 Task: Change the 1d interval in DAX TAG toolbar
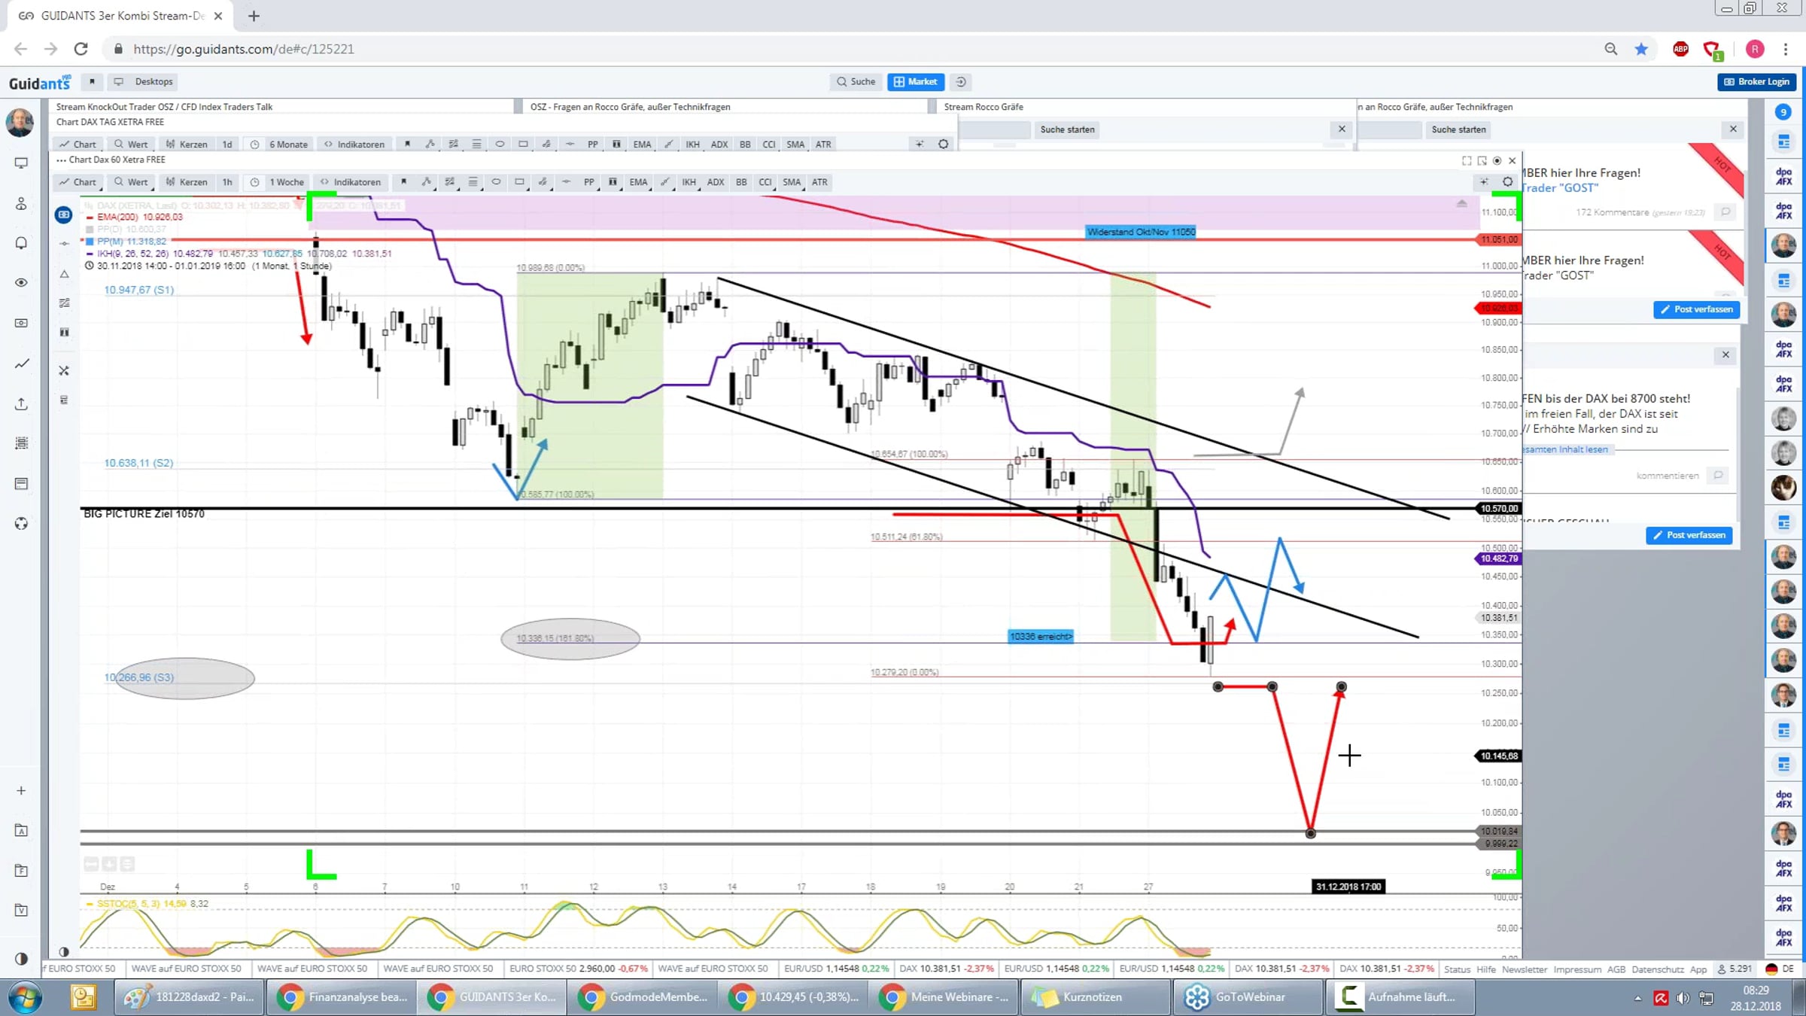[227, 144]
